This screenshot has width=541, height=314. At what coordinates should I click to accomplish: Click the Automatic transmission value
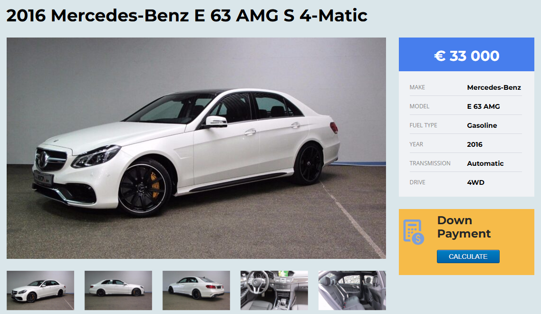click(485, 163)
